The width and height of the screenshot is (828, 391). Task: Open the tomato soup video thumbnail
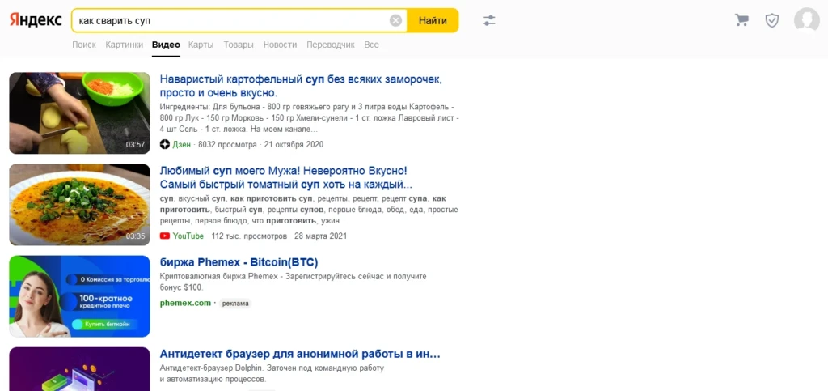pyautogui.click(x=80, y=205)
